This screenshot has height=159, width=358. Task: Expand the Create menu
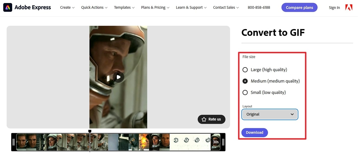(x=67, y=7)
